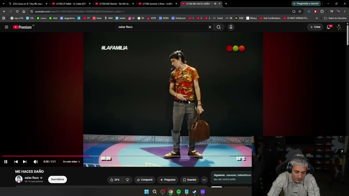Click 'Pregúntale a Gemini' button

(x=306, y=4)
